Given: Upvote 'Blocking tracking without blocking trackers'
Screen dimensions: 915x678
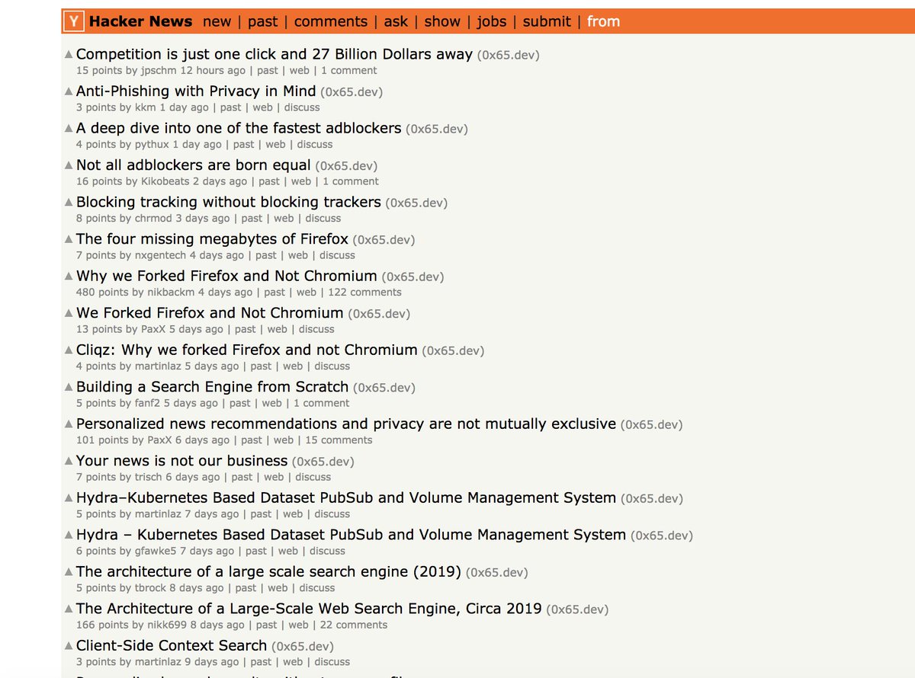Looking at the screenshot, I should point(69,203).
